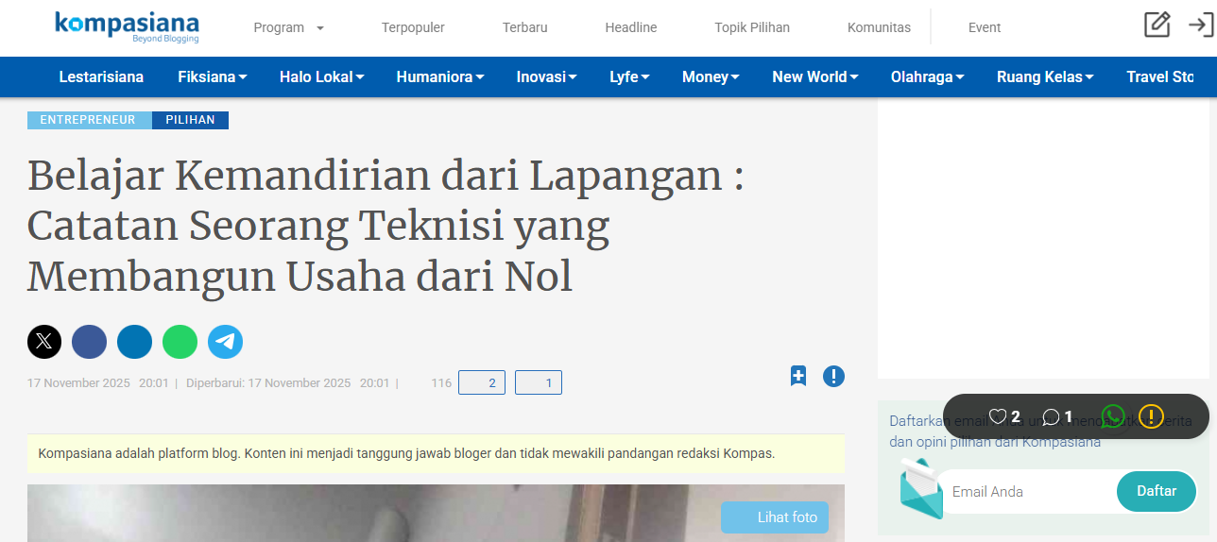Open comments via floating speech bubble icon

[x=1051, y=416]
